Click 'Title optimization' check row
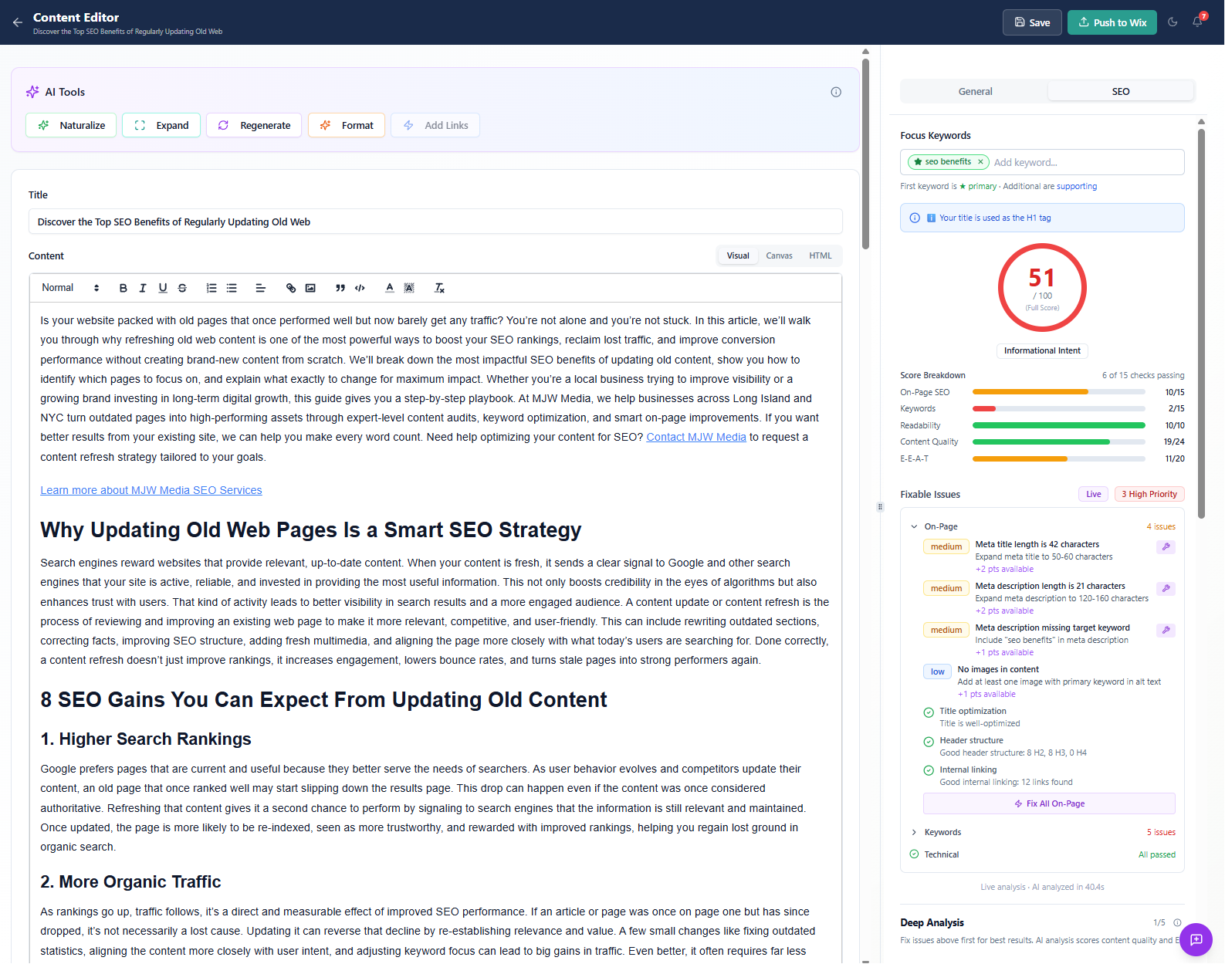This screenshot has width=1225, height=964. (1049, 717)
